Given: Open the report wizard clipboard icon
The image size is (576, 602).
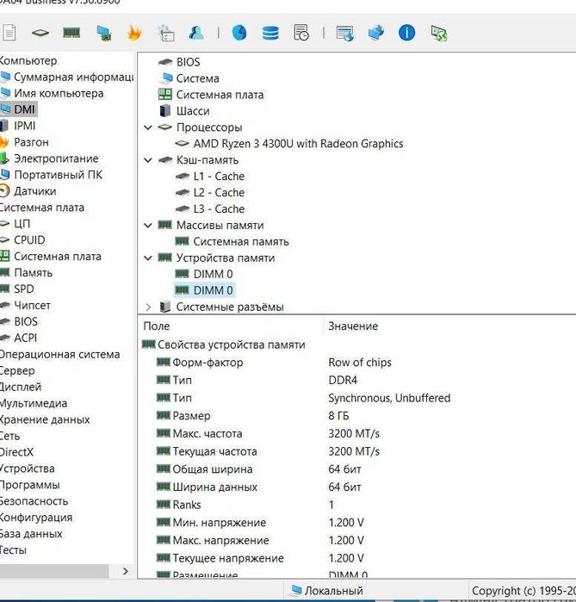Looking at the screenshot, I should [x=166, y=33].
